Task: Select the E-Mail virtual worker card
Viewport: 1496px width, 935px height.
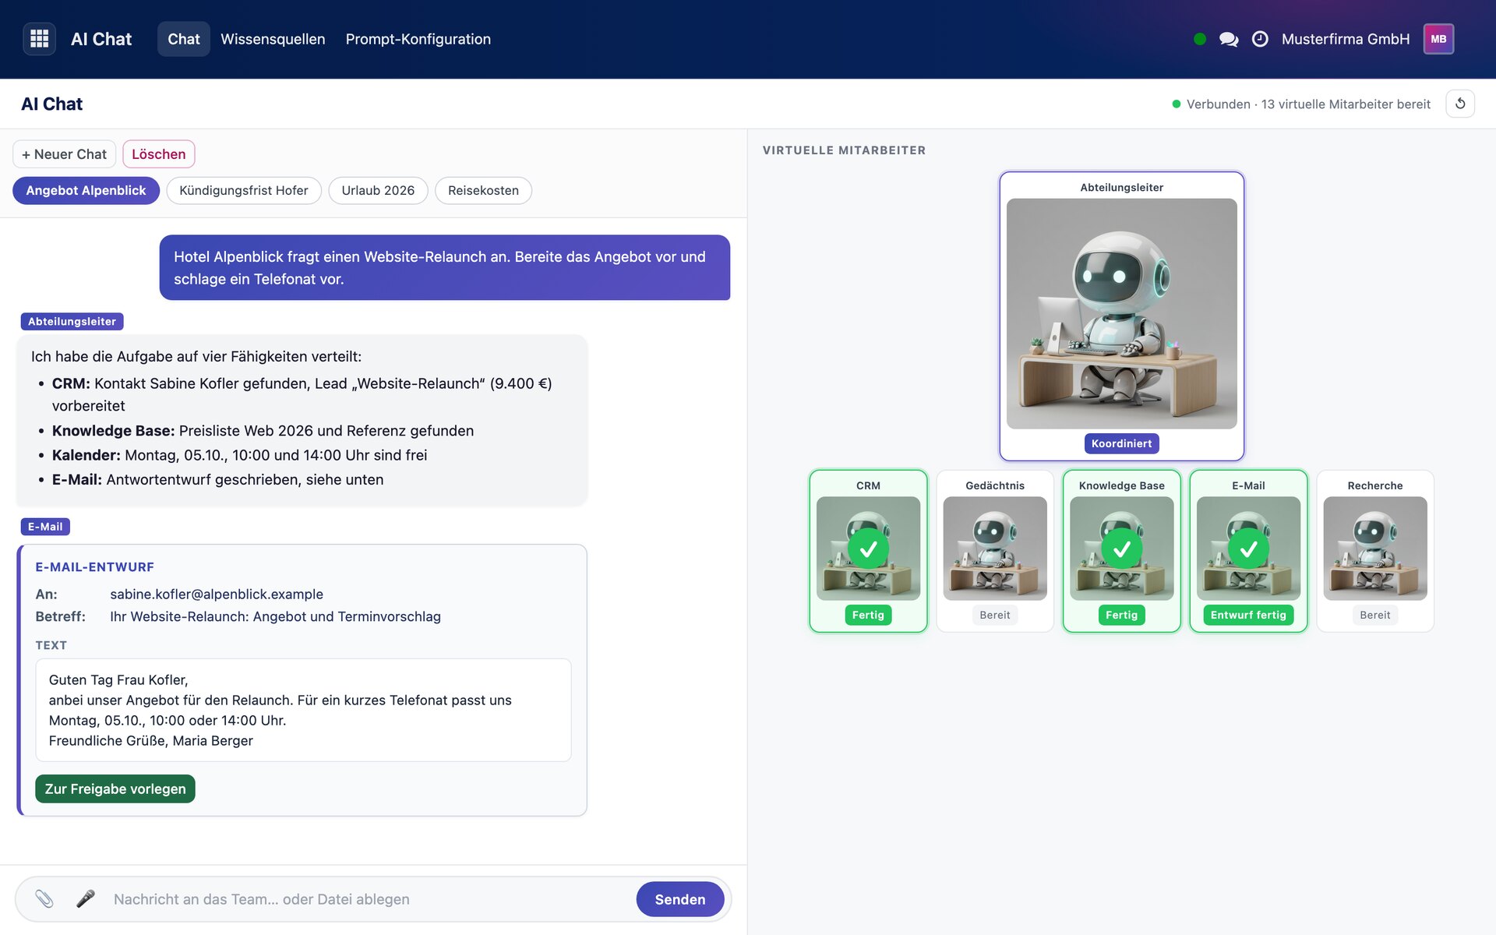Action: click(1248, 550)
